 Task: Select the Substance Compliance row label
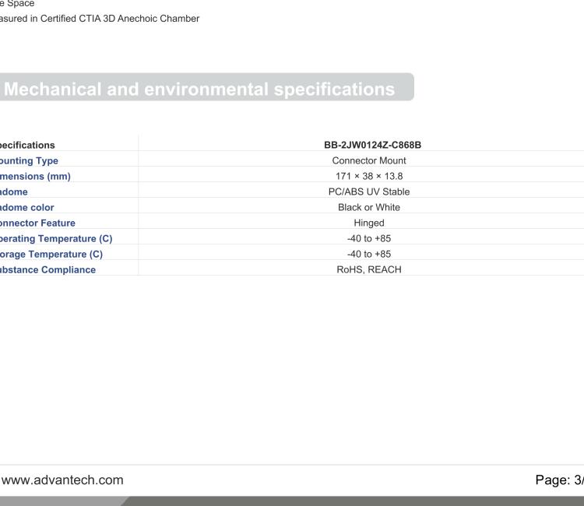coord(47,269)
